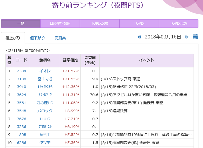Click the 銘柄名 column header
203x148 pixels.
[x=45, y=60]
